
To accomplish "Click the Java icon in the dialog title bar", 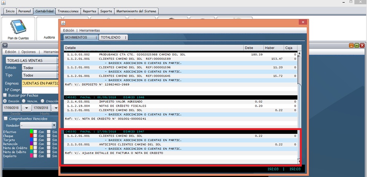I will pos(63,23).
